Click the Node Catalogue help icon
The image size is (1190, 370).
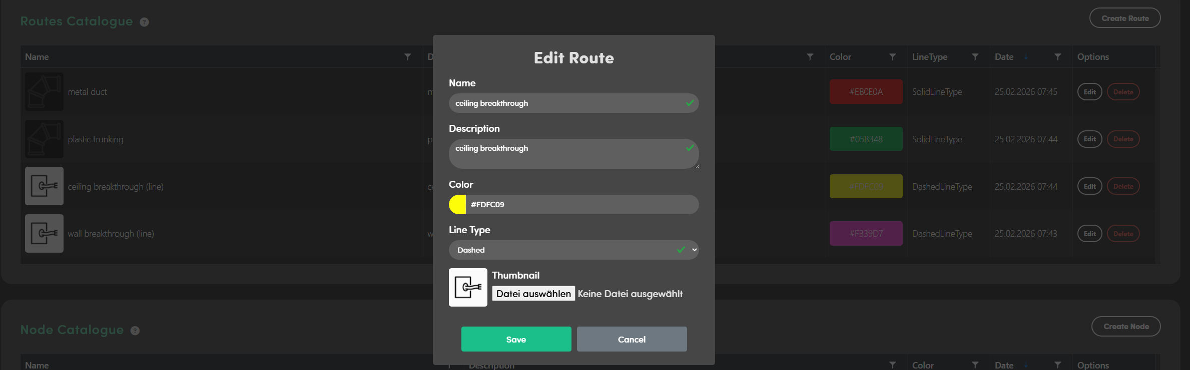(x=135, y=331)
